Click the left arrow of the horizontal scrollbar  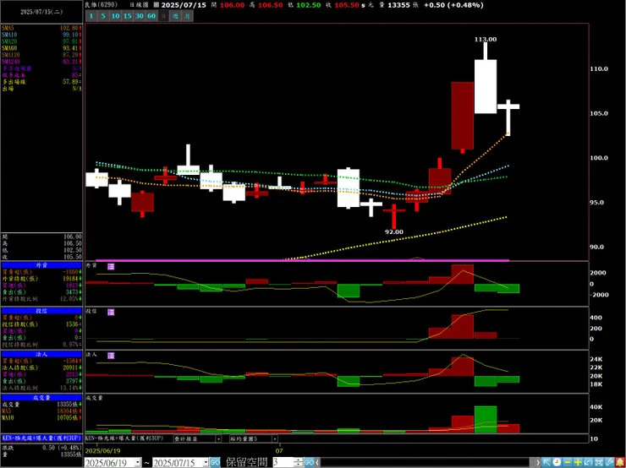pos(318,462)
